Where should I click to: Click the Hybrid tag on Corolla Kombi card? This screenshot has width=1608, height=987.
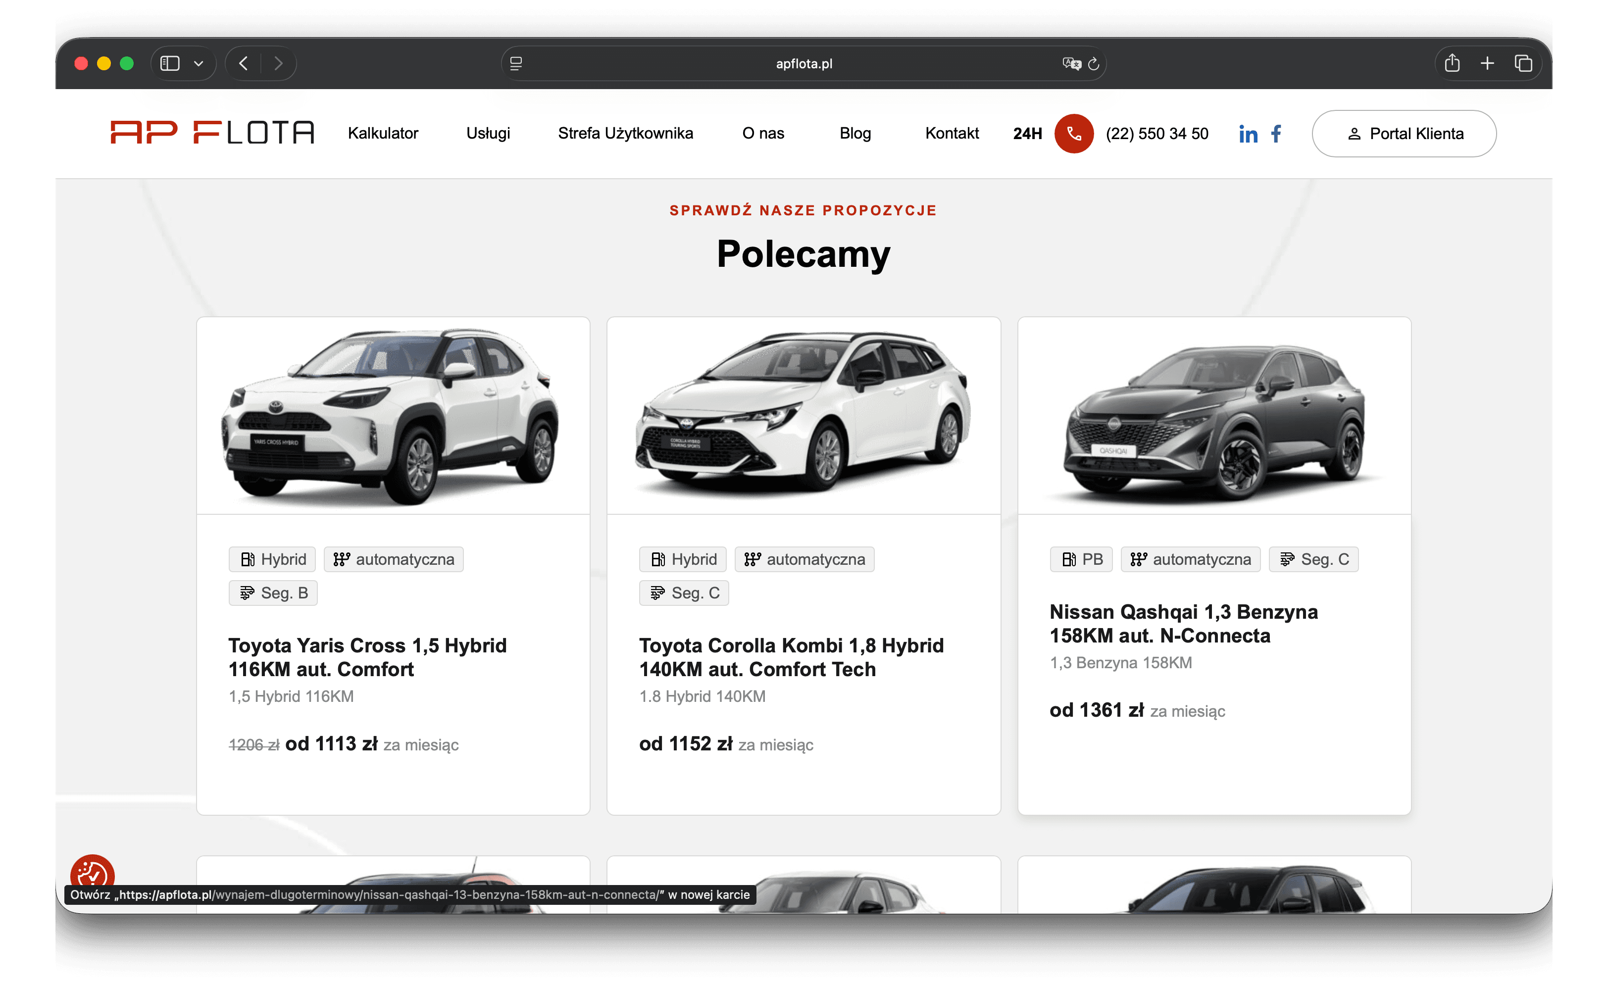[683, 559]
